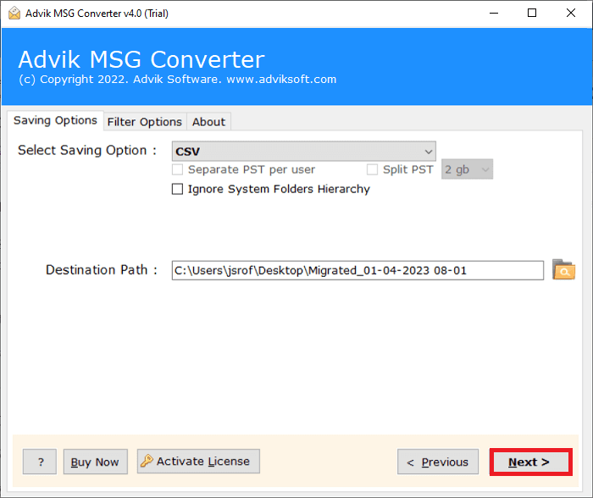593x498 pixels.
Task: Switch to the Filter Options tab
Action: (x=145, y=122)
